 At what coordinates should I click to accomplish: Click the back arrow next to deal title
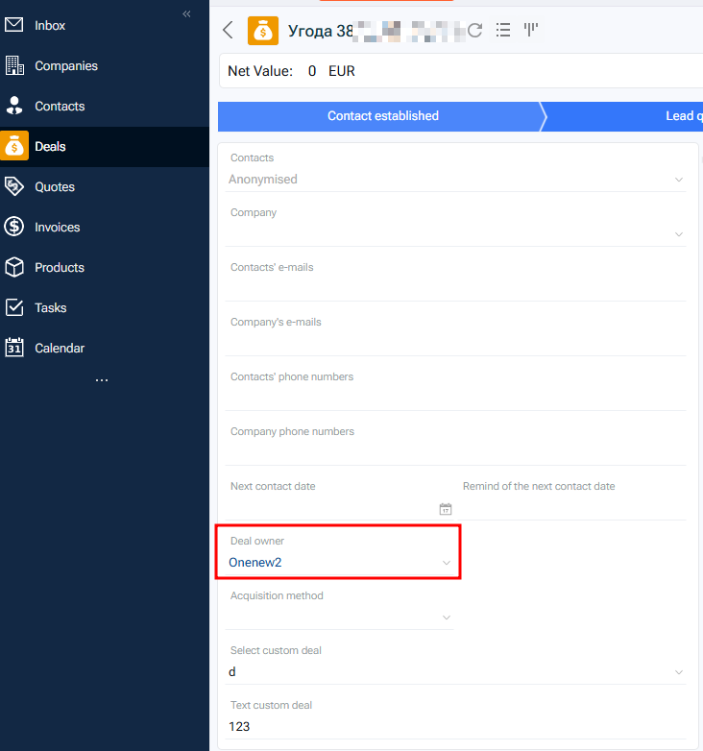tap(228, 30)
